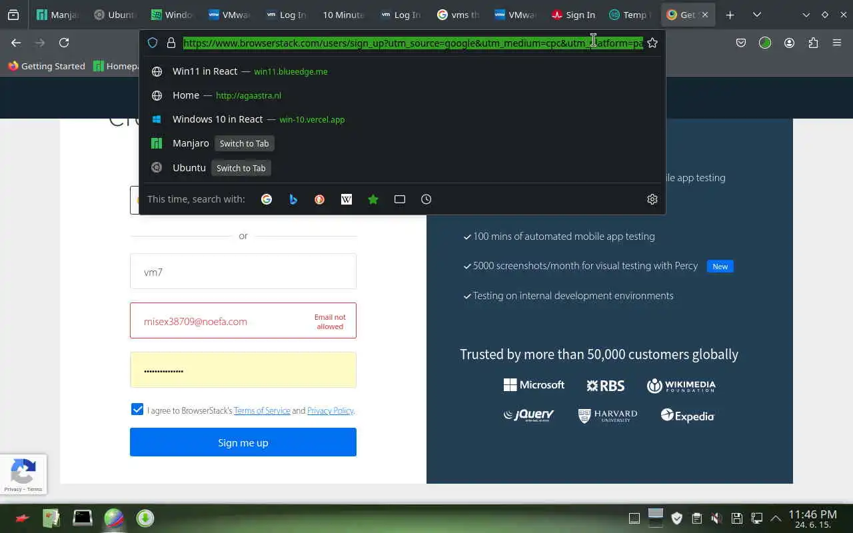Switch to the 10 Minute browser tab
The image size is (853, 533).
click(x=343, y=15)
